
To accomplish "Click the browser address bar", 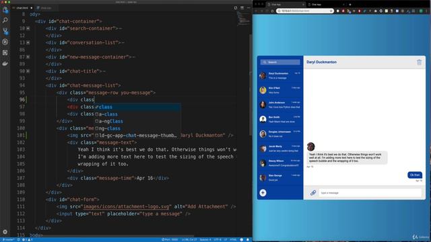I will tap(304, 11).
